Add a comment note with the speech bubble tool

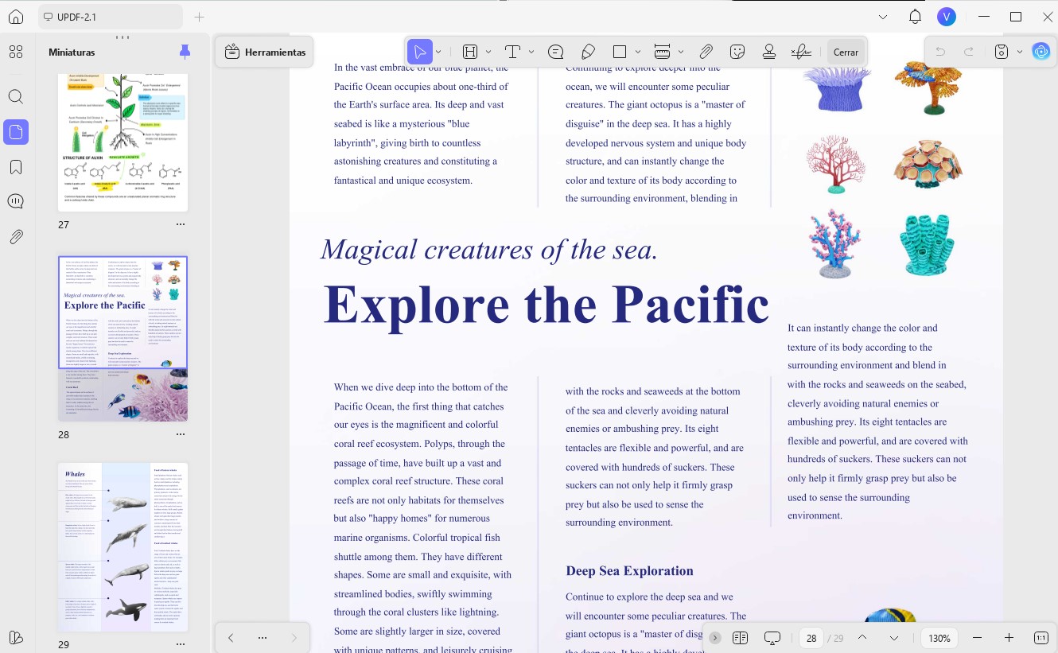[556, 52]
